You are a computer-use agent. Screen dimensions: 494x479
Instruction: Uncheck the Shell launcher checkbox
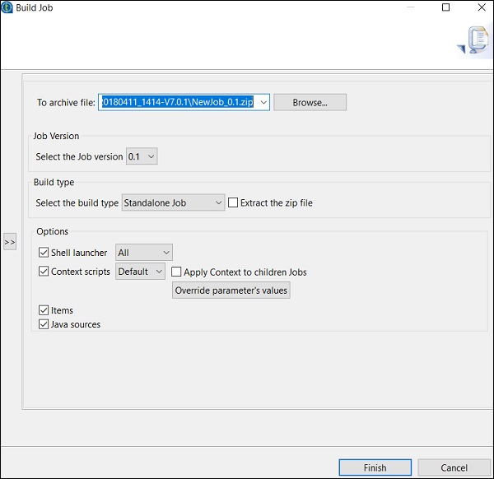point(44,253)
